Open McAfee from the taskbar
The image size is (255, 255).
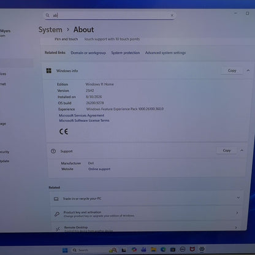(192, 249)
